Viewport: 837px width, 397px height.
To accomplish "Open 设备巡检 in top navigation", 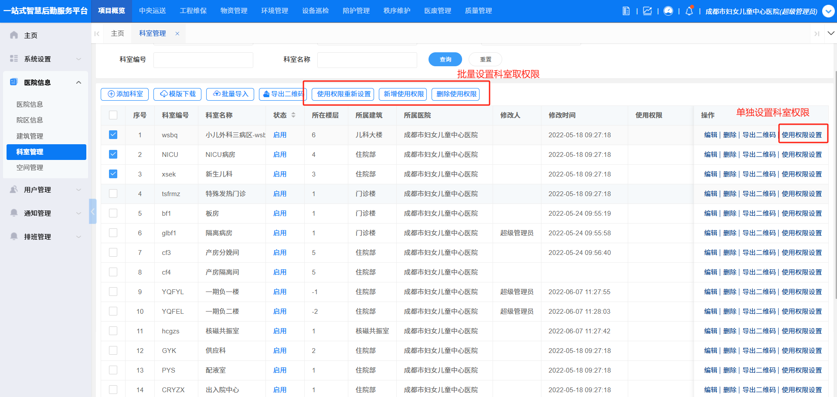I will 315,11.
